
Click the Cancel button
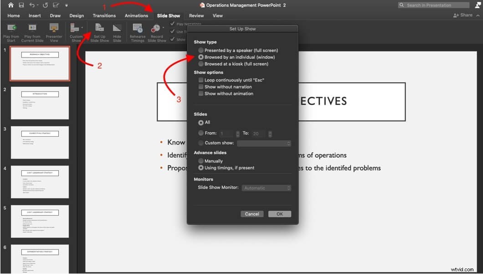[x=252, y=214]
